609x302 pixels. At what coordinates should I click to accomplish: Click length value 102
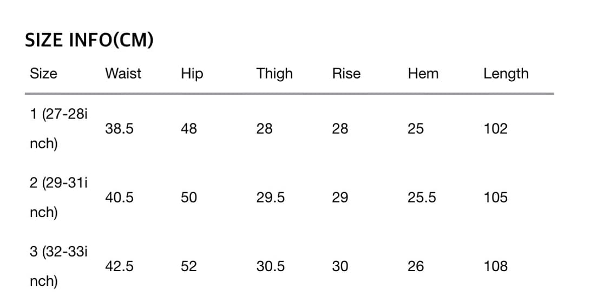[495, 129]
